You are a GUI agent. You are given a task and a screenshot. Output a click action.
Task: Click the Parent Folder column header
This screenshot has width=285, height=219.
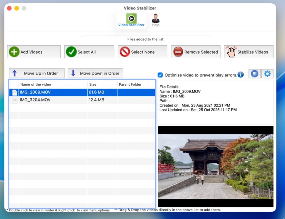[136, 84]
